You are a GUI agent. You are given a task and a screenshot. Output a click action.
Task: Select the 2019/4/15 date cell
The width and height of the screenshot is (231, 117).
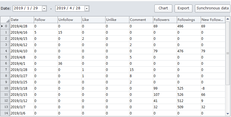click(x=22, y=39)
